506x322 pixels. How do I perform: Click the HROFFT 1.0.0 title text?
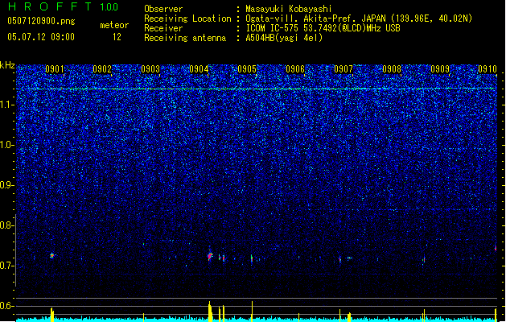point(63,6)
